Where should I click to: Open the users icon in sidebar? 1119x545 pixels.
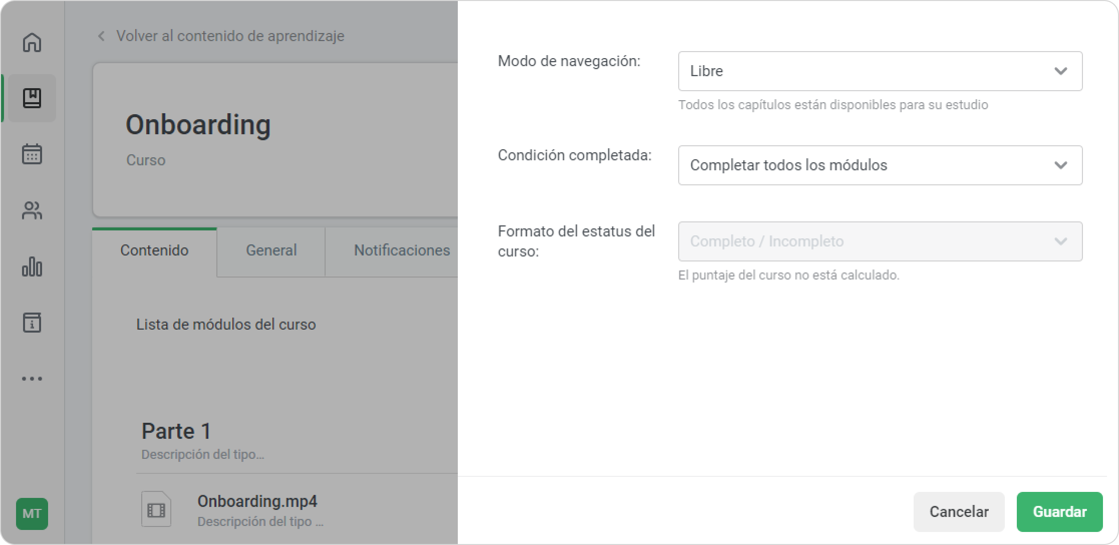coord(32,210)
